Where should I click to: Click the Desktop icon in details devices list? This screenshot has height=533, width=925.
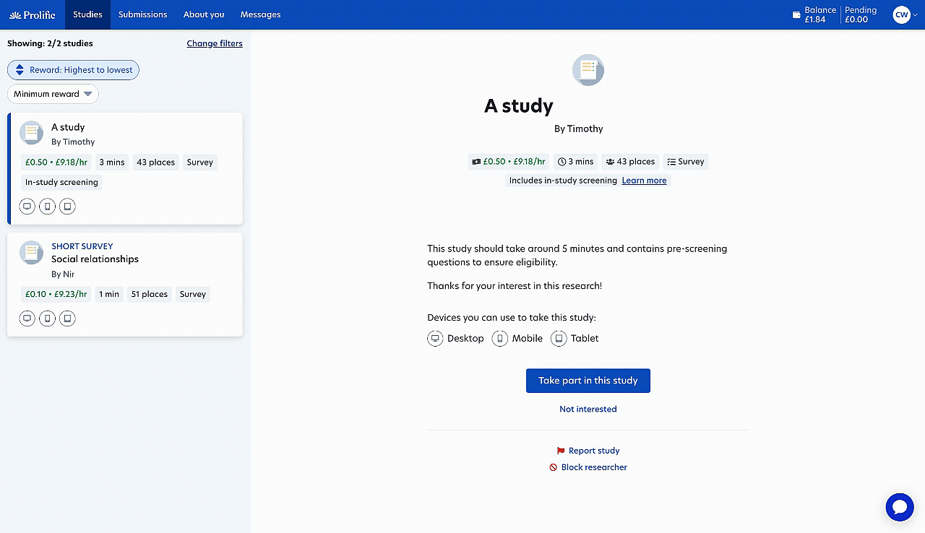(x=435, y=339)
